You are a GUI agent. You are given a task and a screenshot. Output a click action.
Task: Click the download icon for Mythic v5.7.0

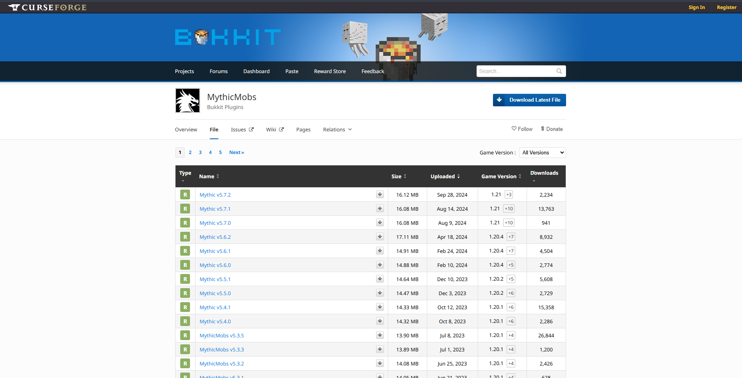coord(380,222)
